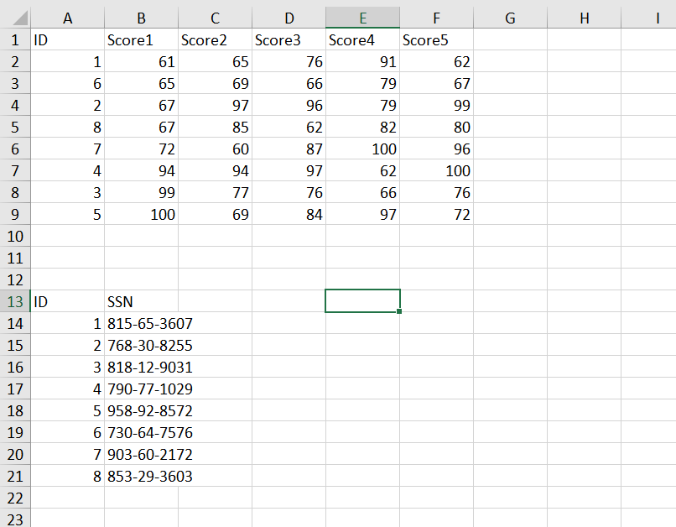
Task: Select column E header
Action: click(x=362, y=18)
